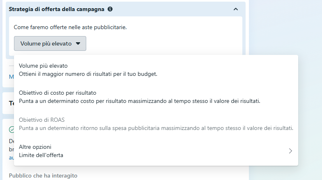
Task: Click bold partially hidden 'Te' section heading
Action: point(11,103)
